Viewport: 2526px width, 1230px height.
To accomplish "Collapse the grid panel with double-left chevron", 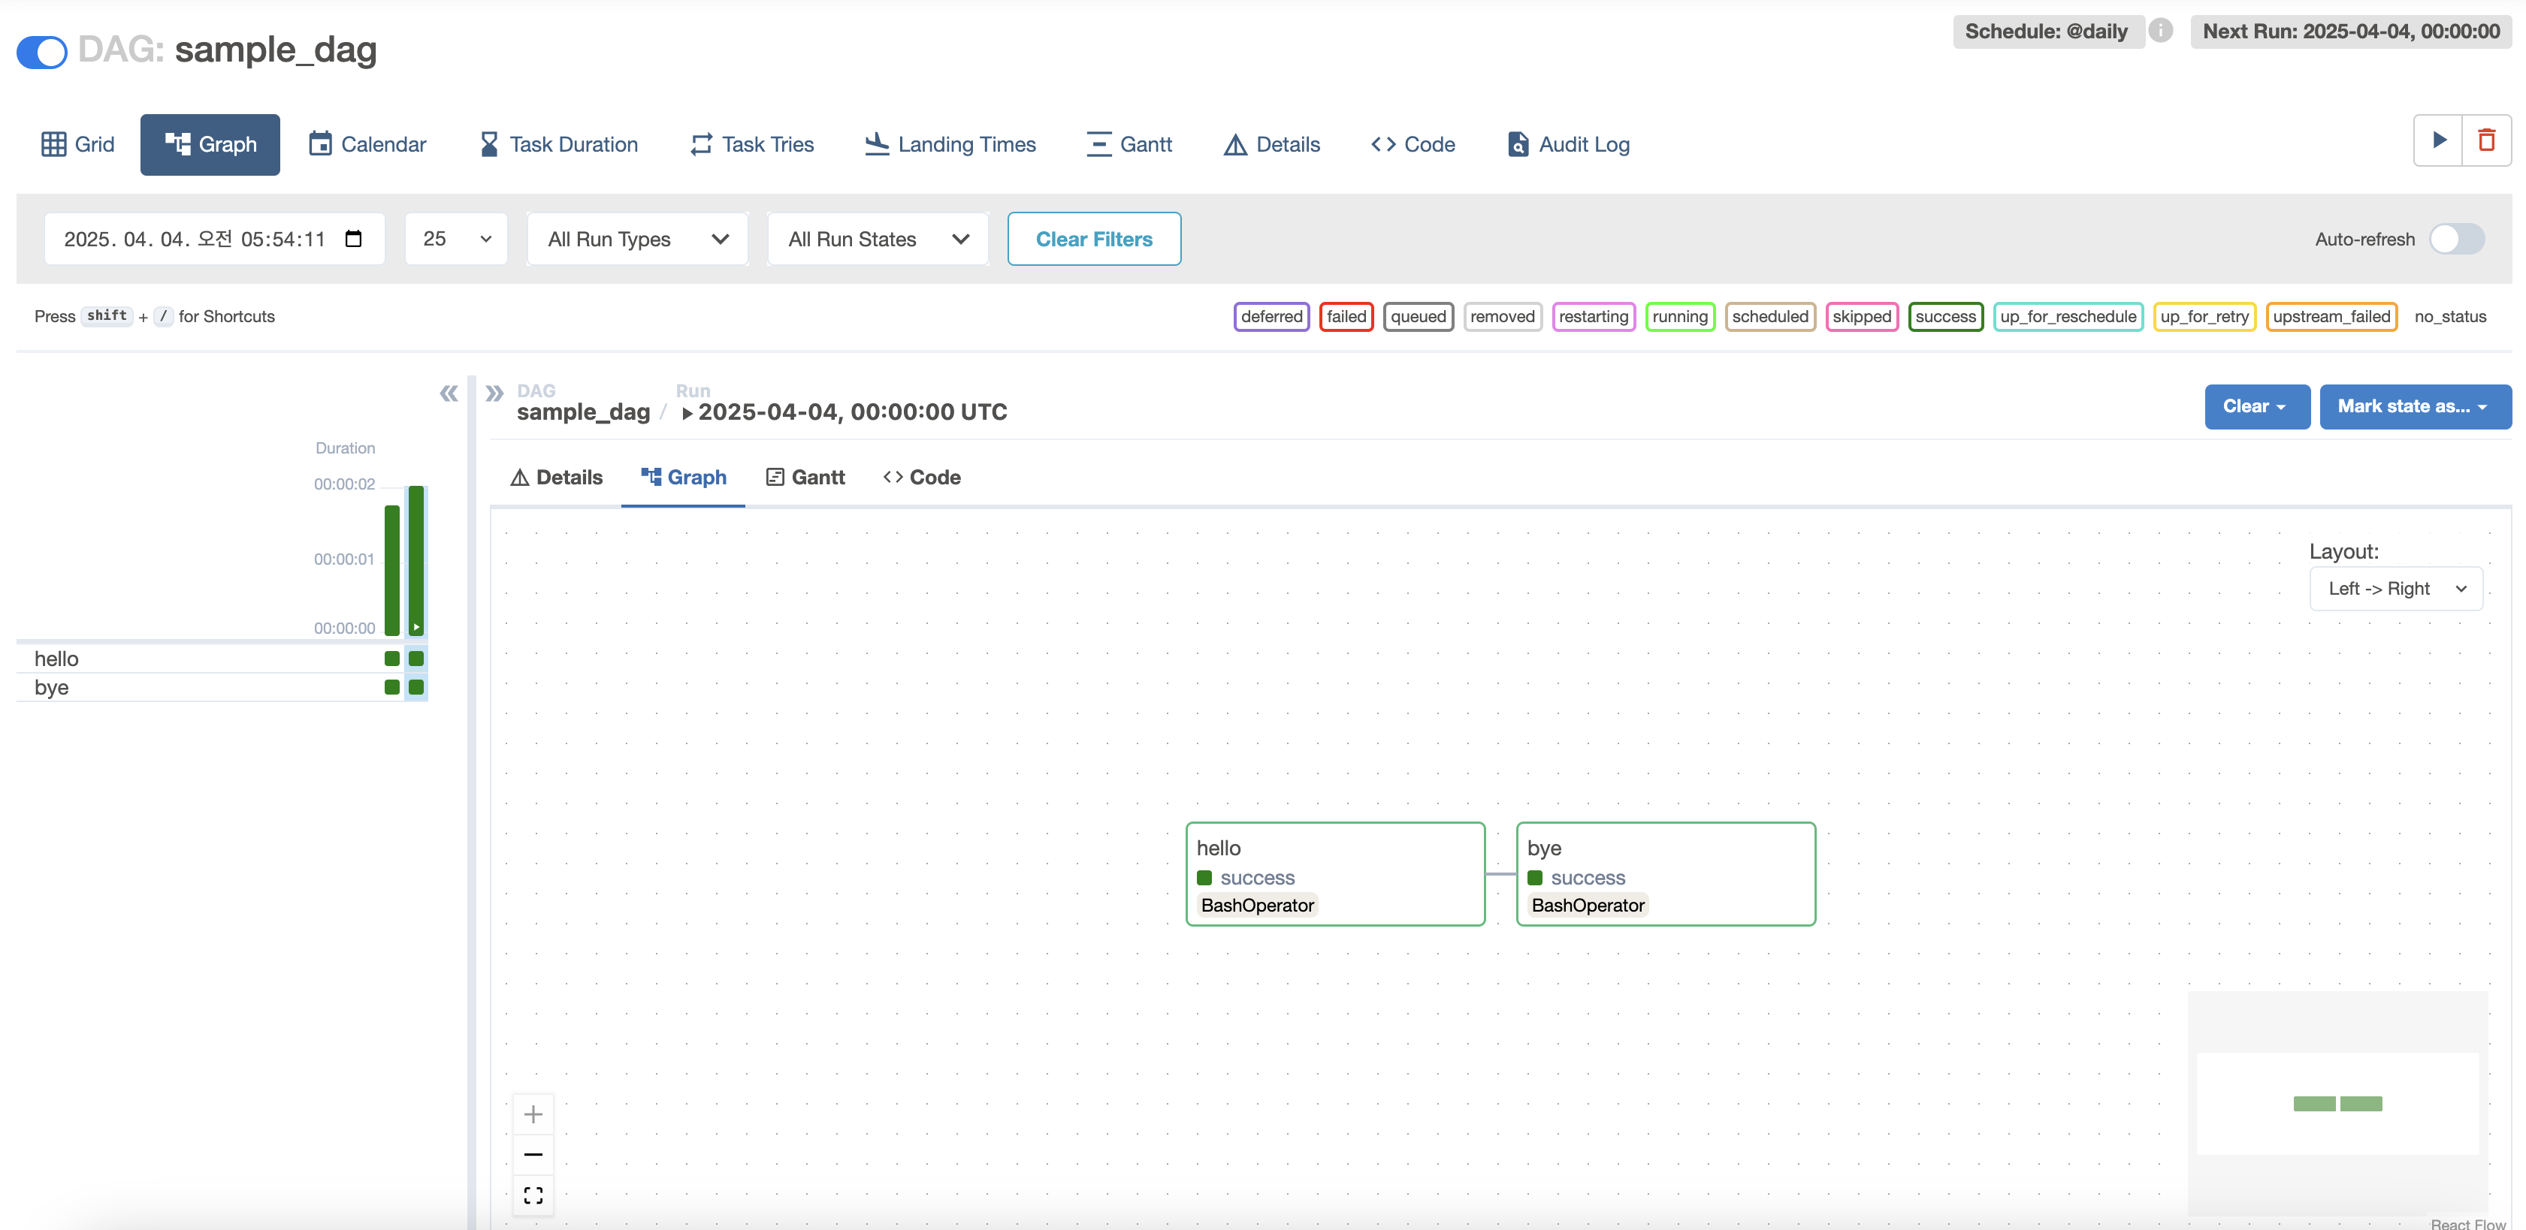I will 448,394.
